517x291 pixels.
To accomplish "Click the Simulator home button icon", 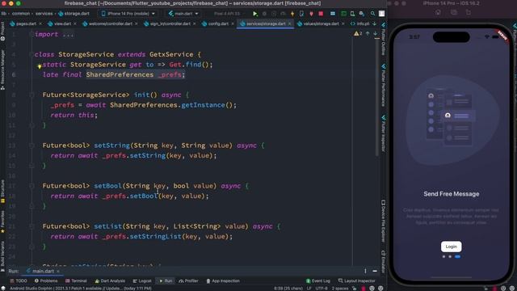I will 438,13.
